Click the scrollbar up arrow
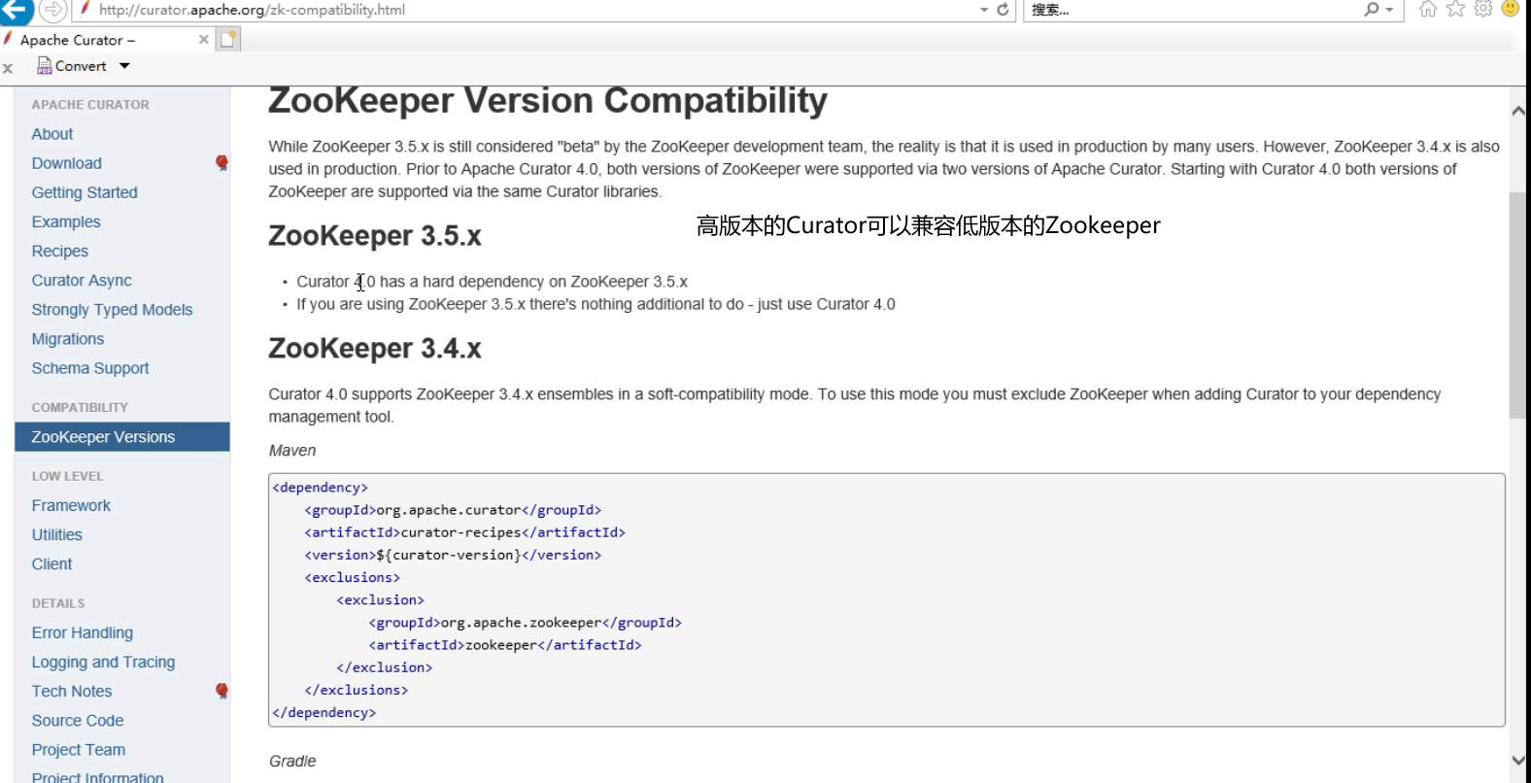Image resolution: width=1531 pixels, height=783 pixels. 1518,111
